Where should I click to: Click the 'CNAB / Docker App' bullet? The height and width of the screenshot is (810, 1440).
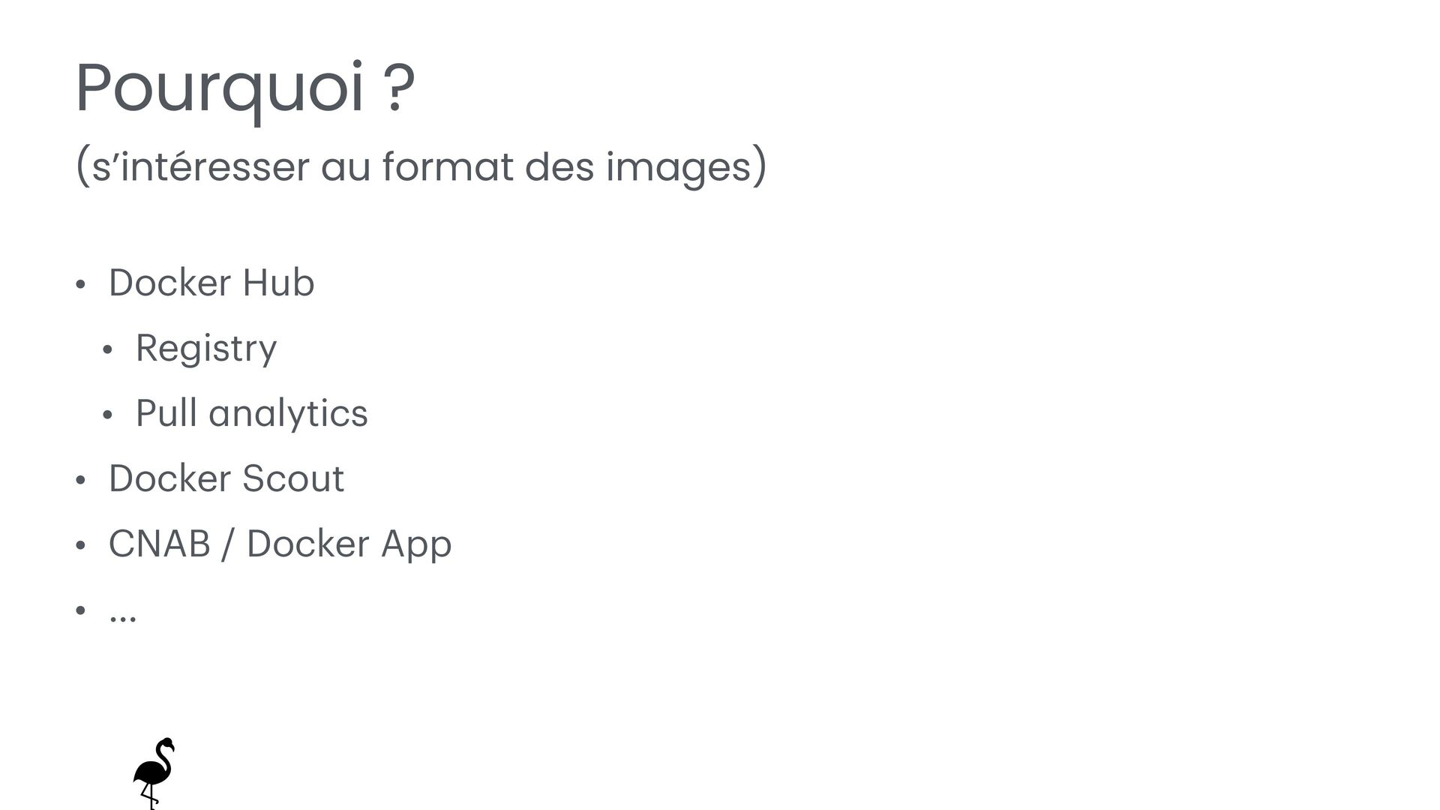click(280, 545)
